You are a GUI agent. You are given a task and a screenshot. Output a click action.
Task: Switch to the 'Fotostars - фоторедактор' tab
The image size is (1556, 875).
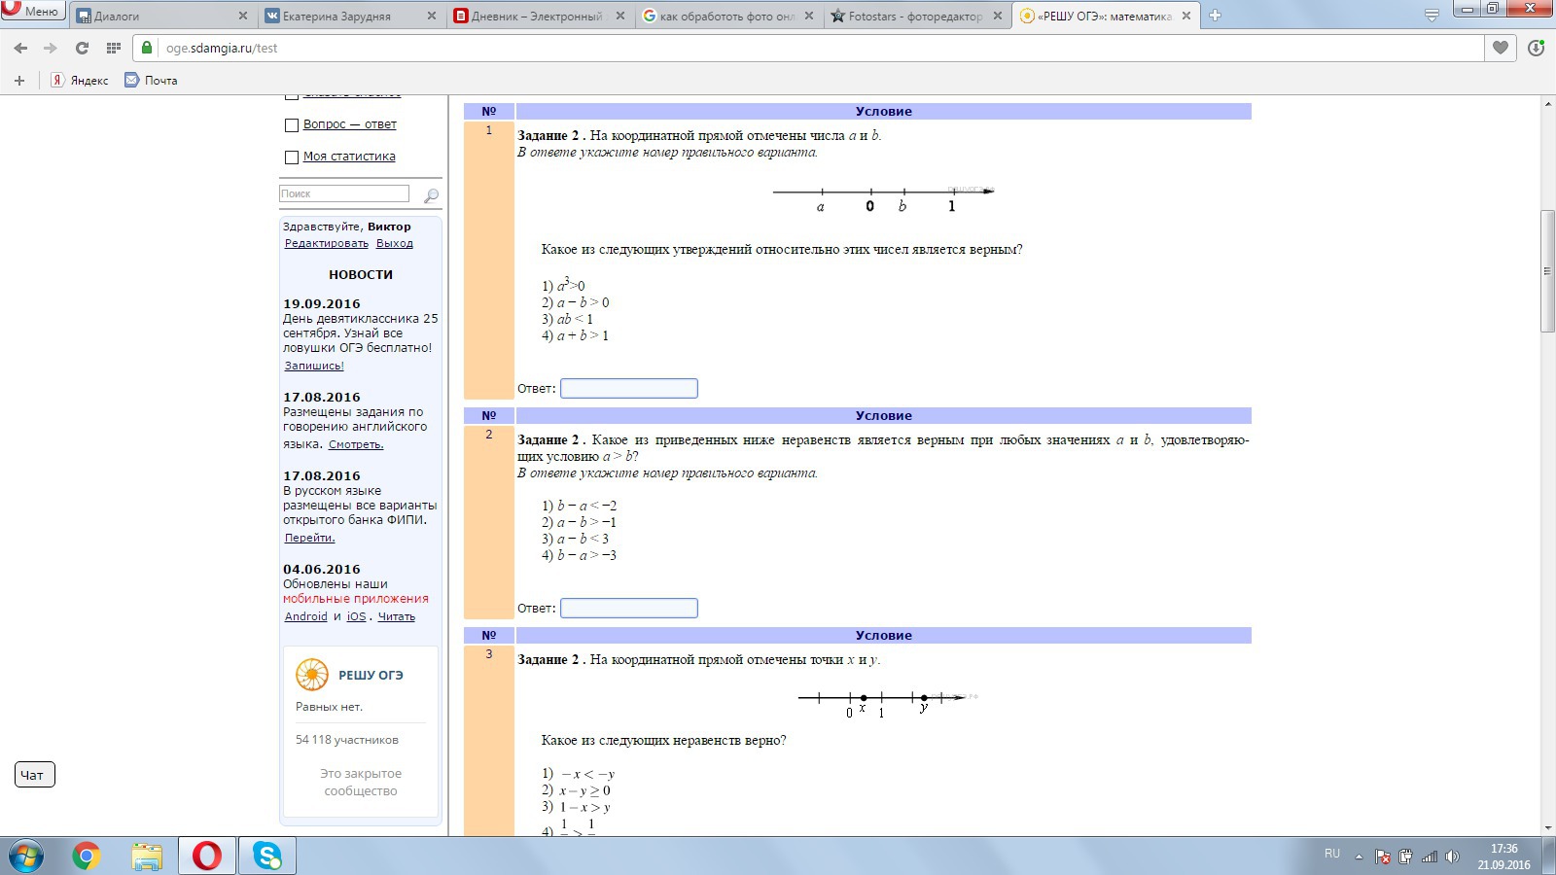[x=914, y=16]
